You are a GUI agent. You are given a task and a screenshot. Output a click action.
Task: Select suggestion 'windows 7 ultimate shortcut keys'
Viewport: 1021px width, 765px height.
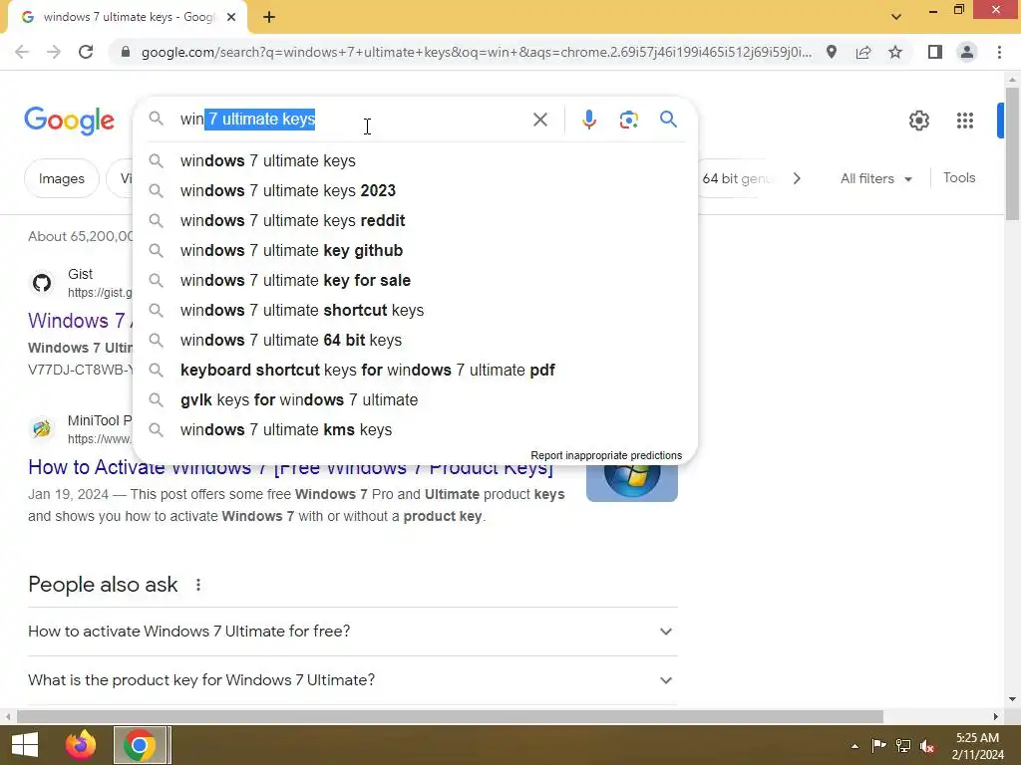coord(415,311)
